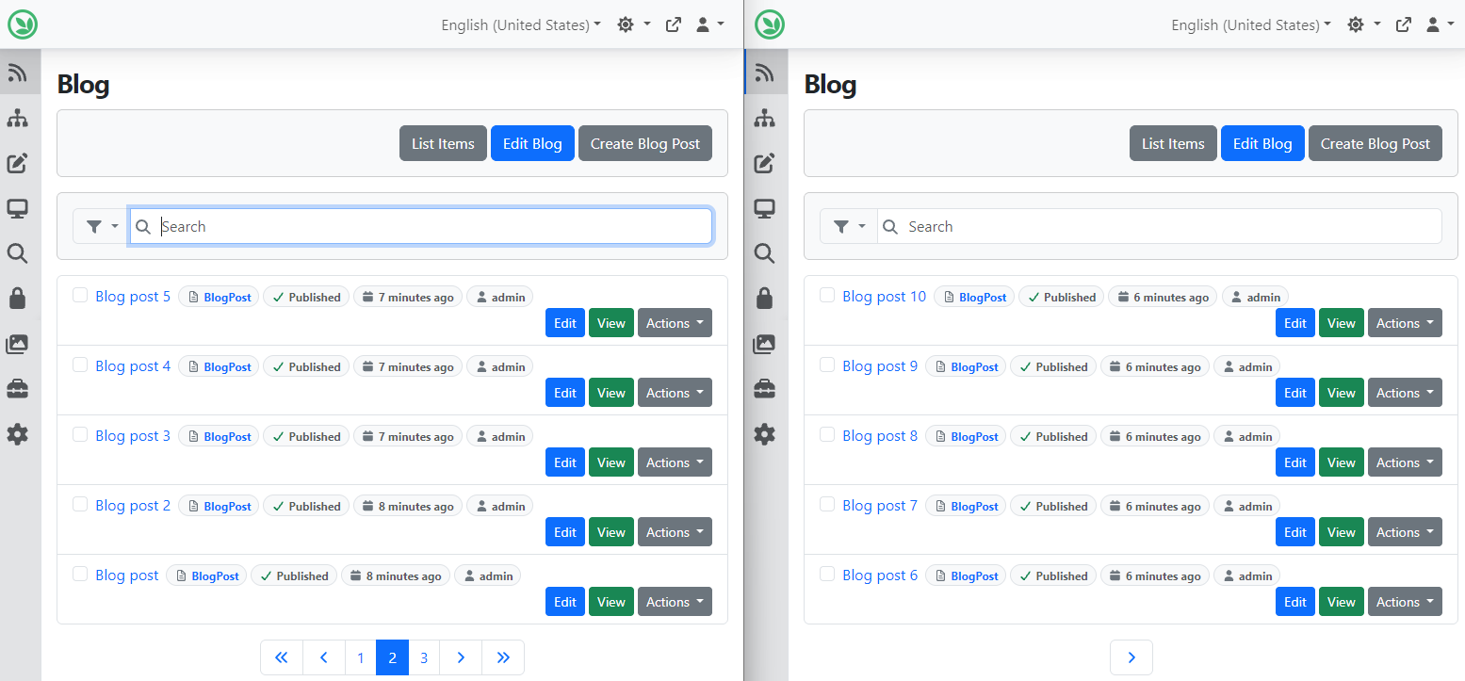Open language dropdown in right window

[x=1251, y=24]
